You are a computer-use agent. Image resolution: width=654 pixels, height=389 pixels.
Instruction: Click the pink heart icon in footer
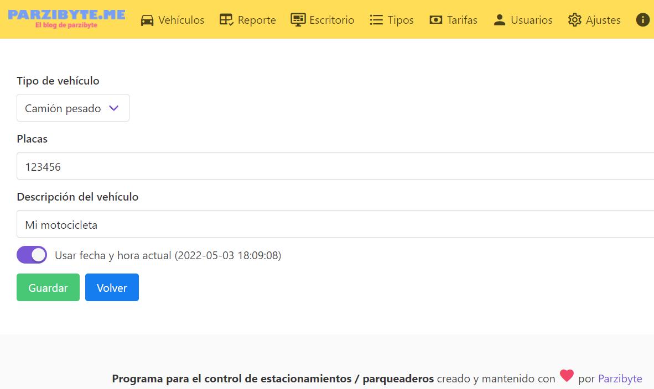click(567, 376)
